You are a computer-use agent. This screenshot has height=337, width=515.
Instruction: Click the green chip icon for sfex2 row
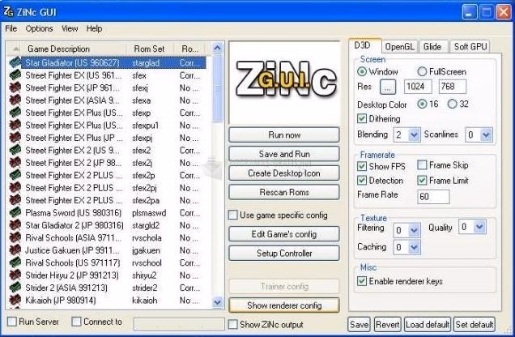(x=15, y=150)
